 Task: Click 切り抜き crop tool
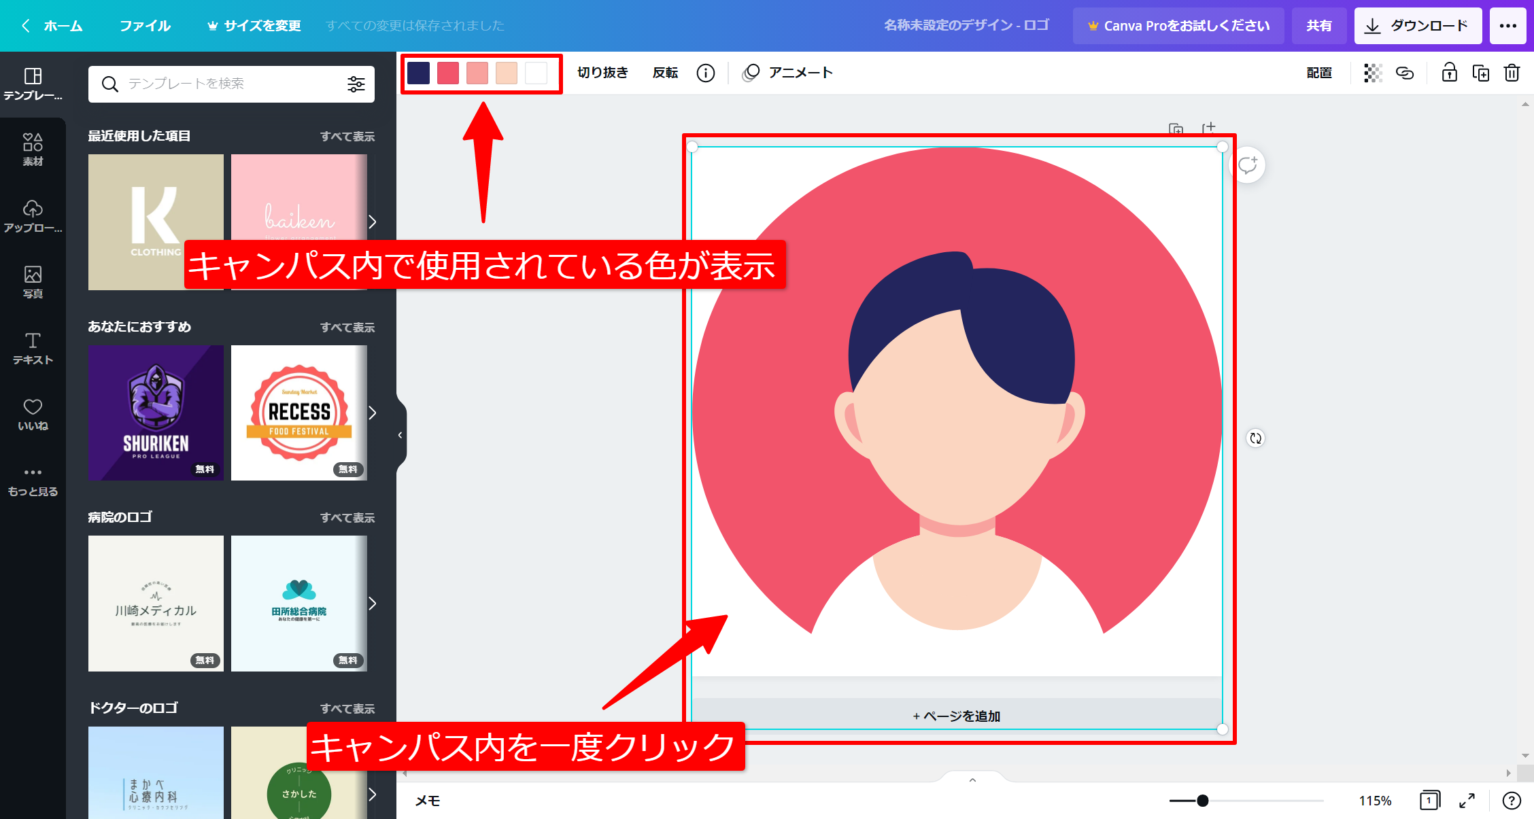(602, 73)
